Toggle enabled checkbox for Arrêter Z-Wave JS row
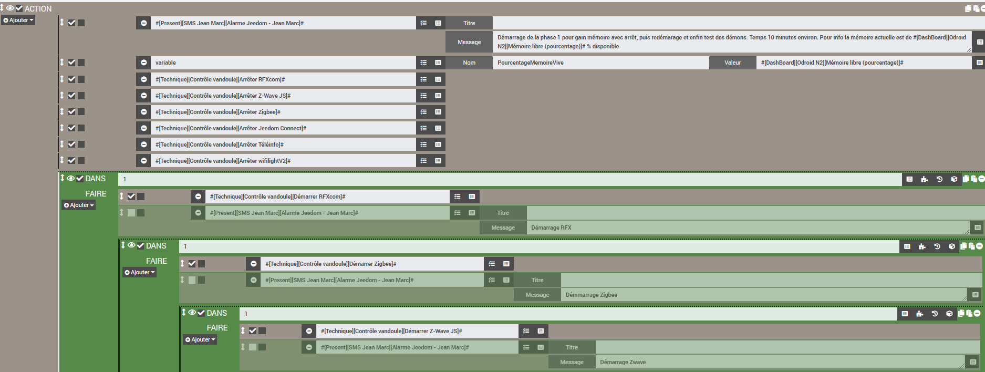985x372 pixels. coord(72,96)
